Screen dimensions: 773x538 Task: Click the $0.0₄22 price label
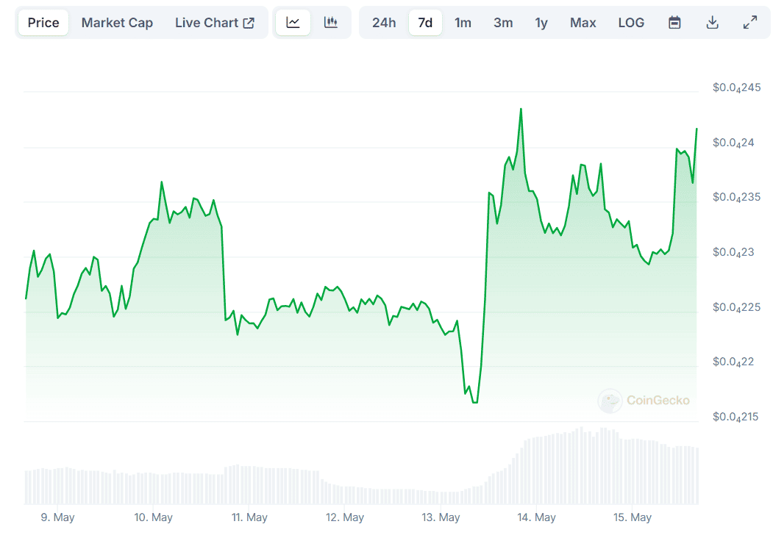pyautogui.click(x=733, y=362)
